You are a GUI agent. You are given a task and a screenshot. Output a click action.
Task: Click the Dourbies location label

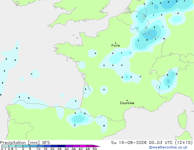[x=127, y=103]
